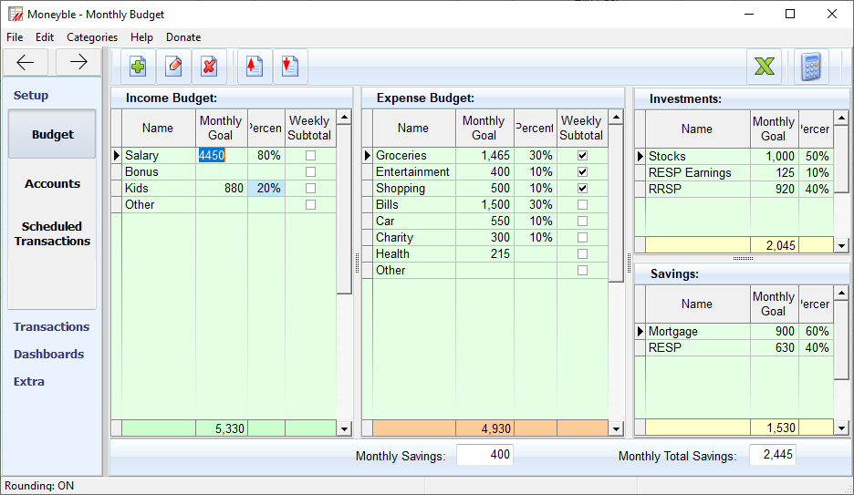Click Savings scrollbar up arrow
Viewport: 854px width, 495px height.
click(841, 294)
